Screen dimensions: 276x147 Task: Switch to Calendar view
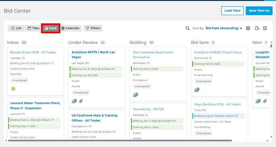[70, 28]
